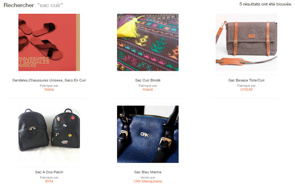Click the Sandales, Chaussures Unisexe title
This screenshot has width=295, height=184.
coord(49,80)
